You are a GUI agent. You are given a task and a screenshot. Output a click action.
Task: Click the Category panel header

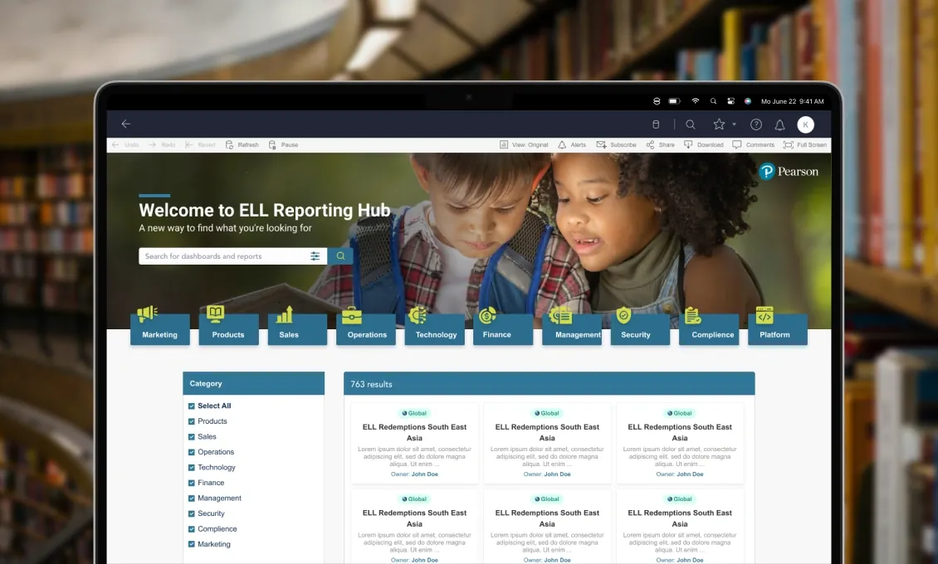254,383
